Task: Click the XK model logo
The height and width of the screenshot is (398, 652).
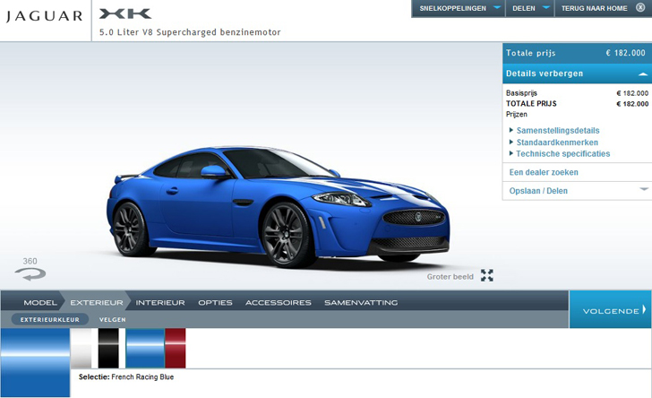Action: pos(125,14)
